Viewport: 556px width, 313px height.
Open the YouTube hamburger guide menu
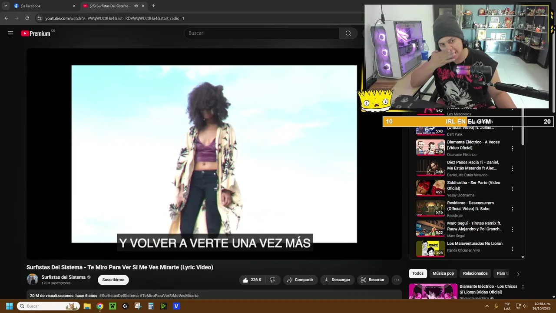pos(10,33)
